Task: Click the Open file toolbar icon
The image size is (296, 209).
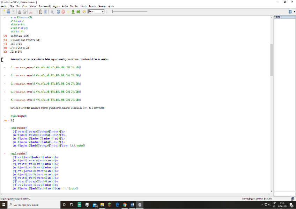Action: pyautogui.click(x=8, y=12)
